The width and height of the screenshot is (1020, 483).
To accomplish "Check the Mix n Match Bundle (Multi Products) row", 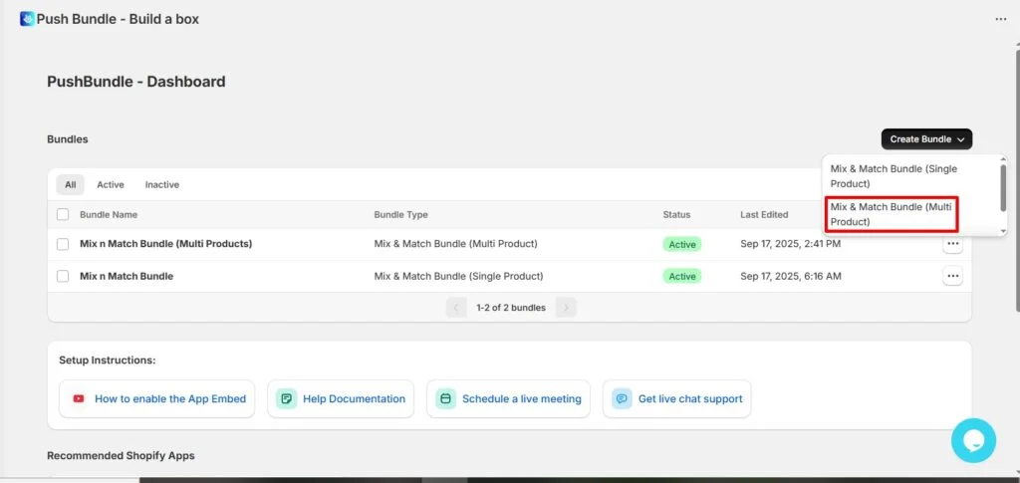I will pyautogui.click(x=63, y=244).
